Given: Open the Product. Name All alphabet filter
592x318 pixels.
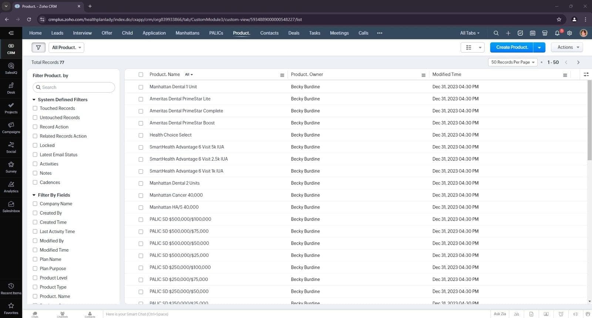Looking at the screenshot, I should (189, 75).
